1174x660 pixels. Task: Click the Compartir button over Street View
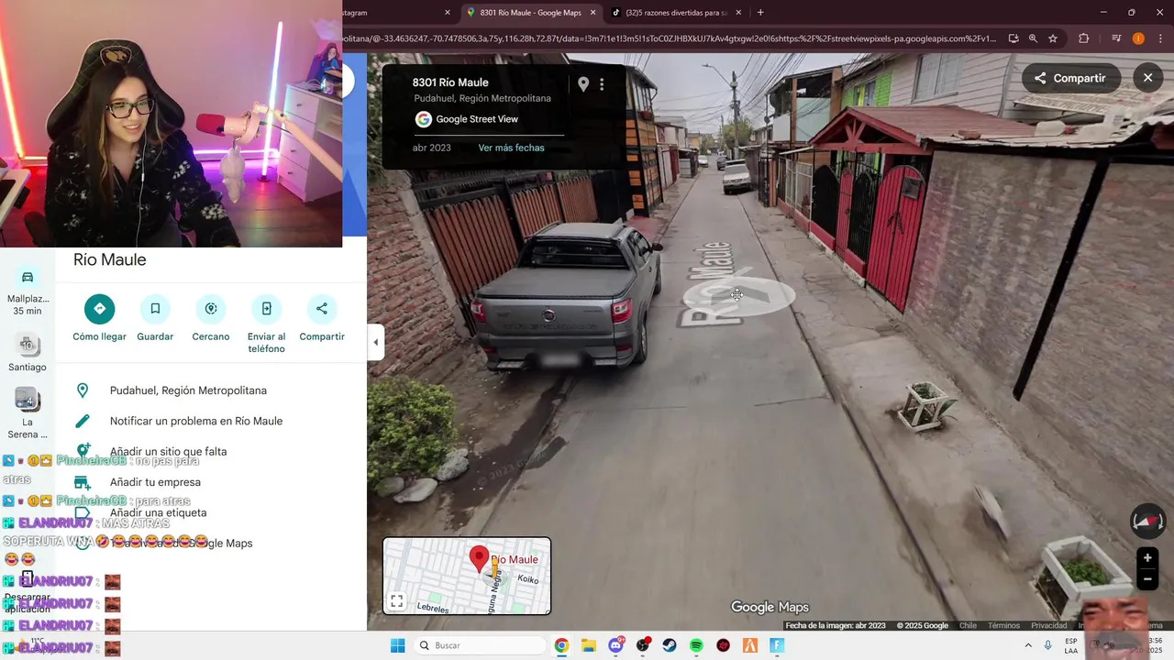tap(1070, 78)
